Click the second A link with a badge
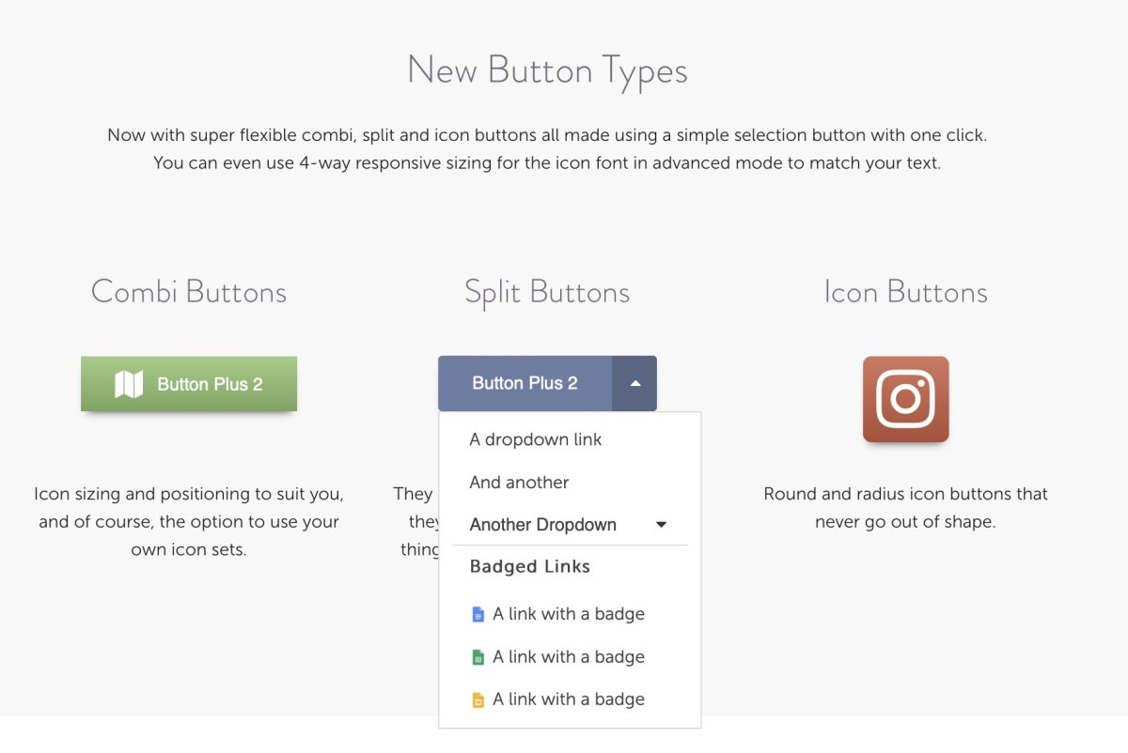 (569, 656)
